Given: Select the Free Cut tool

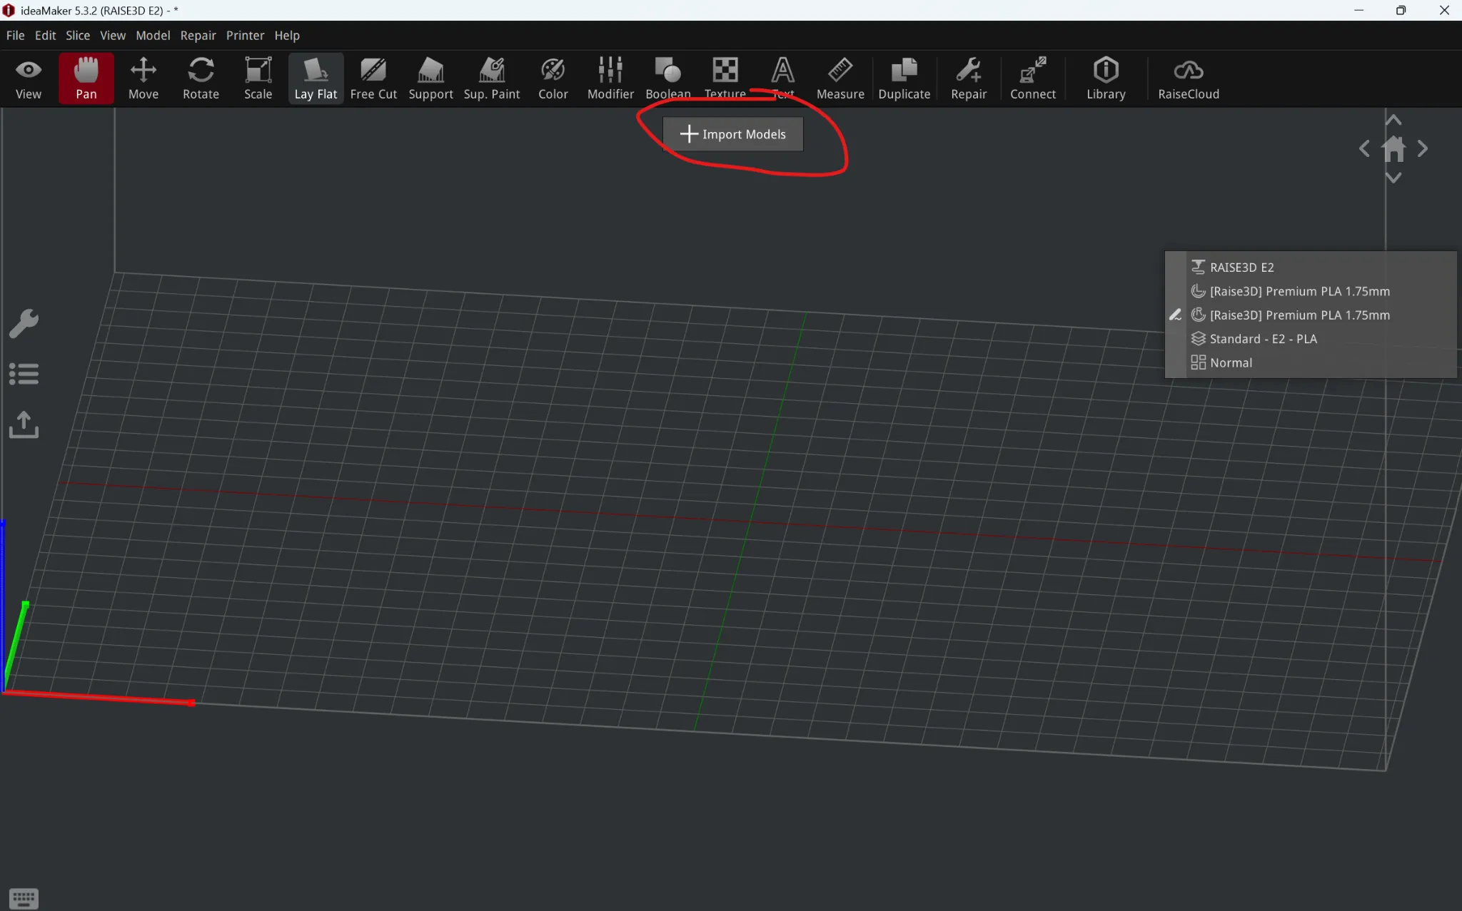Looking at the screenshot, I should point(373,78).
